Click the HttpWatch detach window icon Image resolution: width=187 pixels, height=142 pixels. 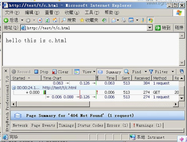click(182, 71)
